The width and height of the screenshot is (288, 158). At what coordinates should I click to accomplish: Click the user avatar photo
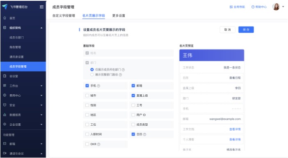pyautogui.click(x=276, y=7)
